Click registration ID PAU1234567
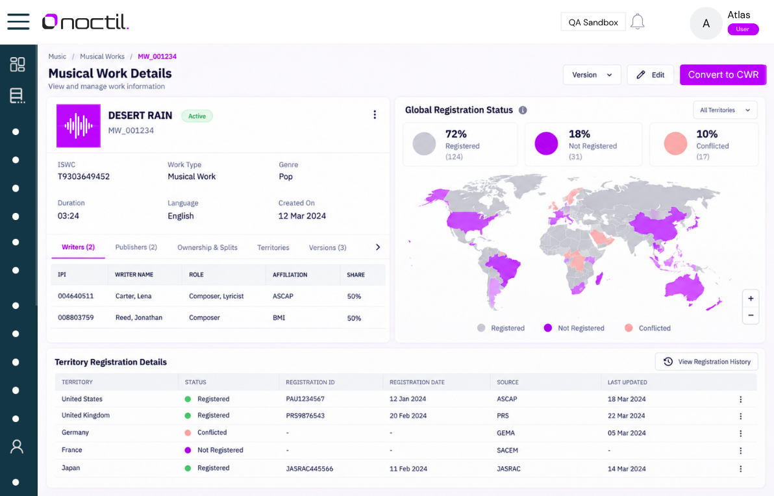The width and height of the screenshot is (774, 496). (x=305, y=399)
